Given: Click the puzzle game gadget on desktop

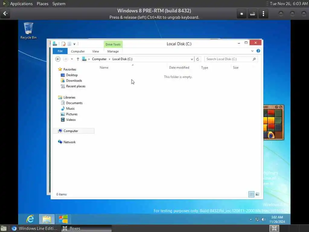Looking at the screenshot, I should tap(273, 122).
